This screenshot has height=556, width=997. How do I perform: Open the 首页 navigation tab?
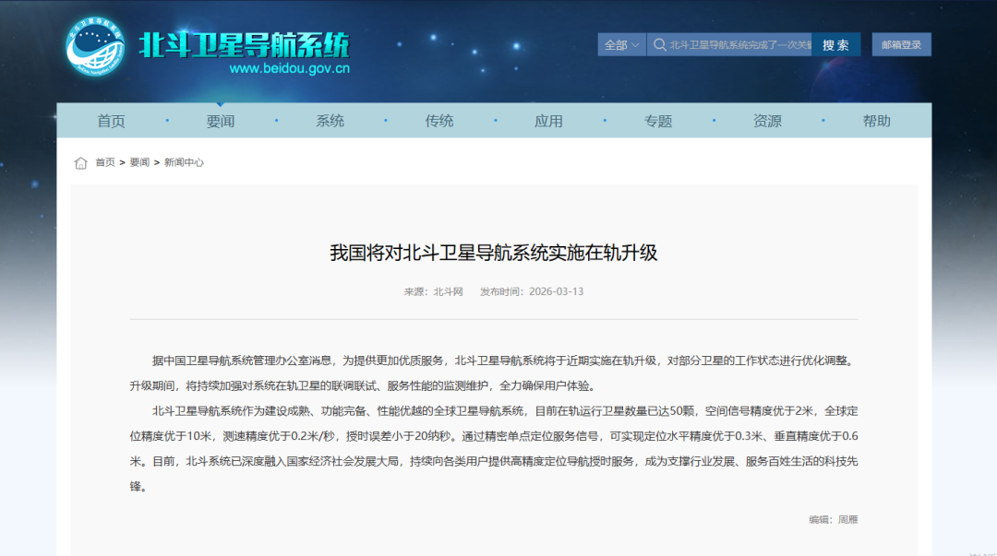click(x=112, y=121)
